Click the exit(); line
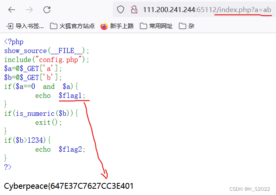This screenshot has width=276, height=195. 48,122
